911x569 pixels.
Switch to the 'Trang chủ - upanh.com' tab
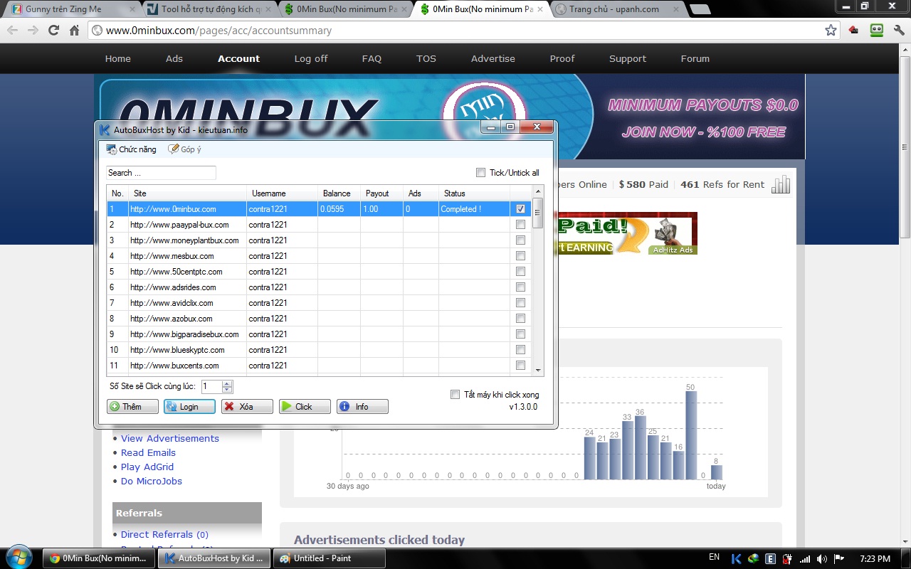pyautogui.click(x=617, y=9)
